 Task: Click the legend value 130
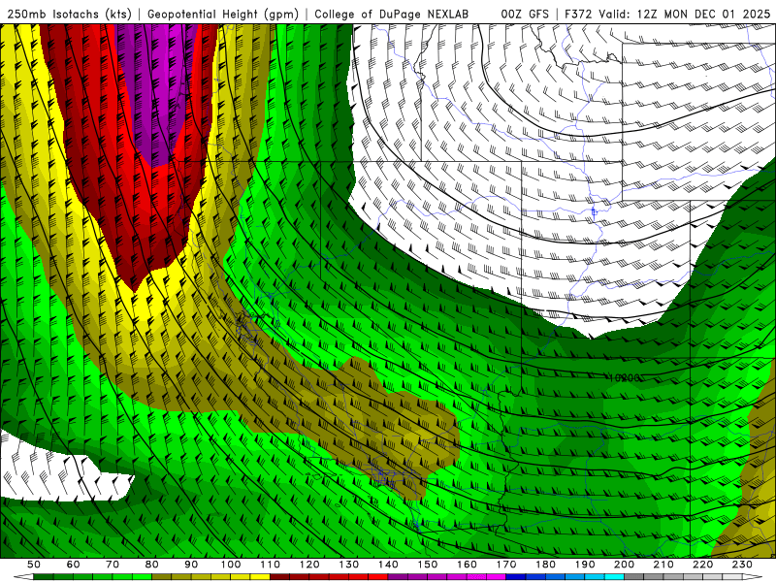(349, 565)
